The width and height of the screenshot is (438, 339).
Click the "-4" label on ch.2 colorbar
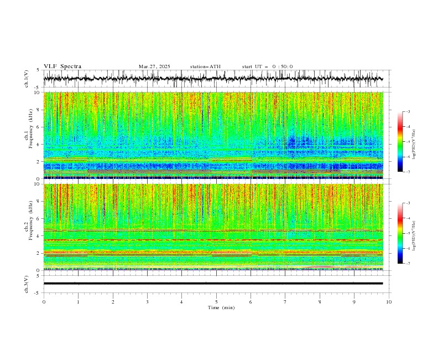408,218
